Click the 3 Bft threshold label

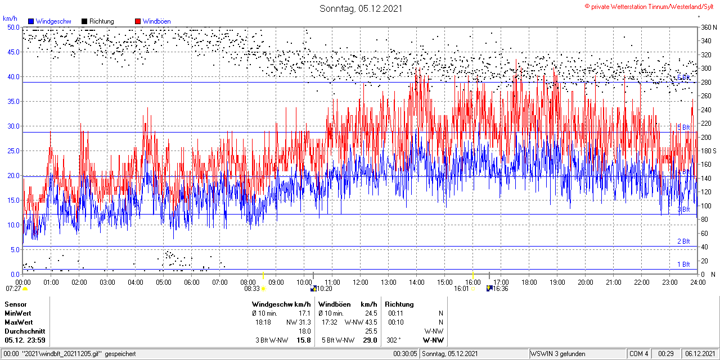click(x=683, y=209)
